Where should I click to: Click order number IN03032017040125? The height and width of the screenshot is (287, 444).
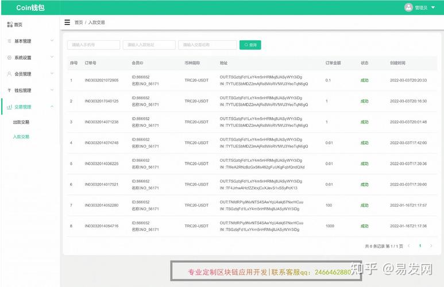[102, 101]
